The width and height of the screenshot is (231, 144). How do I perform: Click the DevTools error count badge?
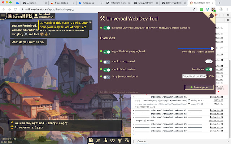(x=217, y=15)
